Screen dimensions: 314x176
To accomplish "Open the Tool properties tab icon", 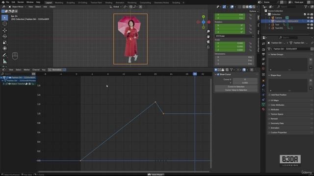I will 263,44.
